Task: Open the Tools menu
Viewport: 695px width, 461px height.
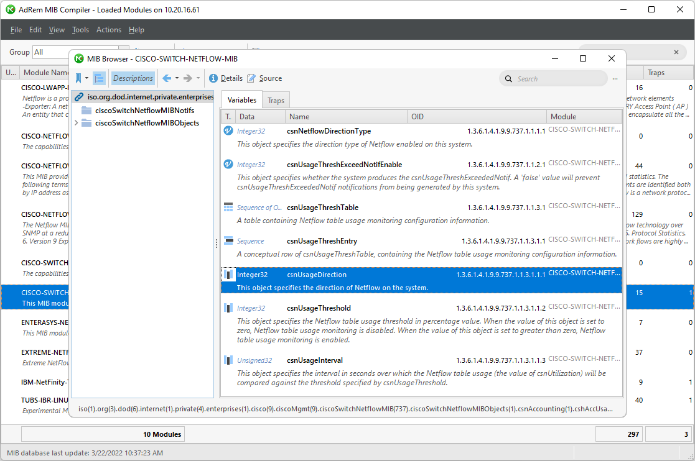Action: coord(81,30)
